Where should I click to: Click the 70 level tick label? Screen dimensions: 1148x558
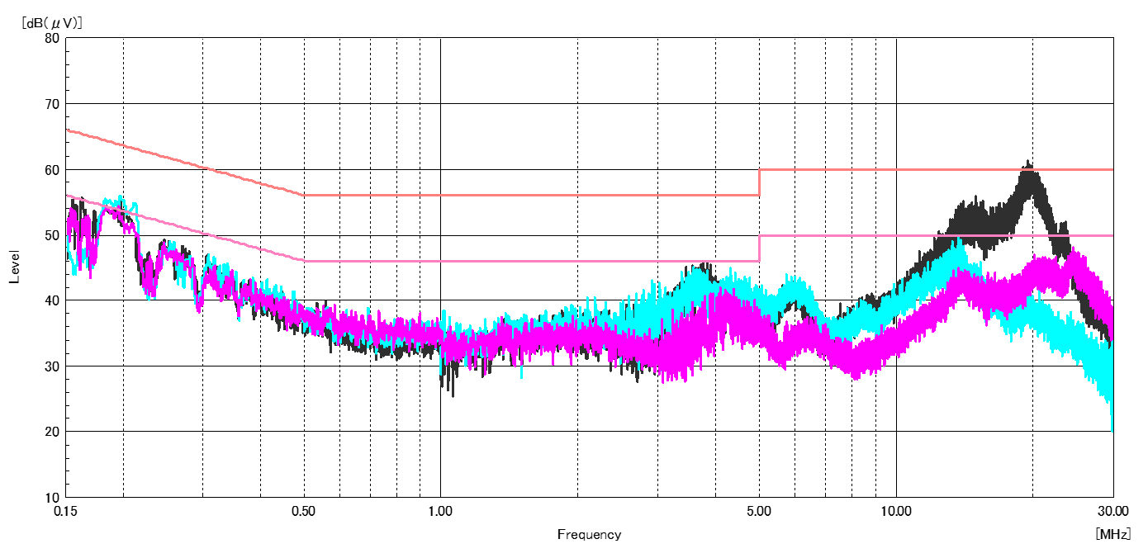click(x=52, y=104)
